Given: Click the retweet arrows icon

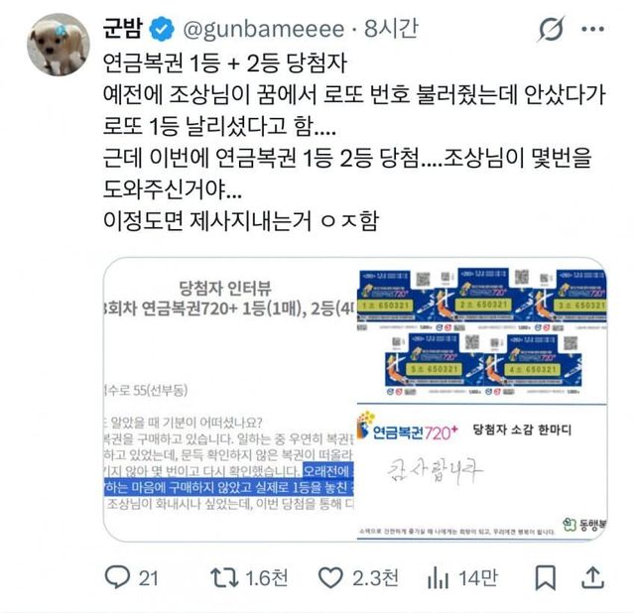Looking at the screenshot, I should pos(224,577).
